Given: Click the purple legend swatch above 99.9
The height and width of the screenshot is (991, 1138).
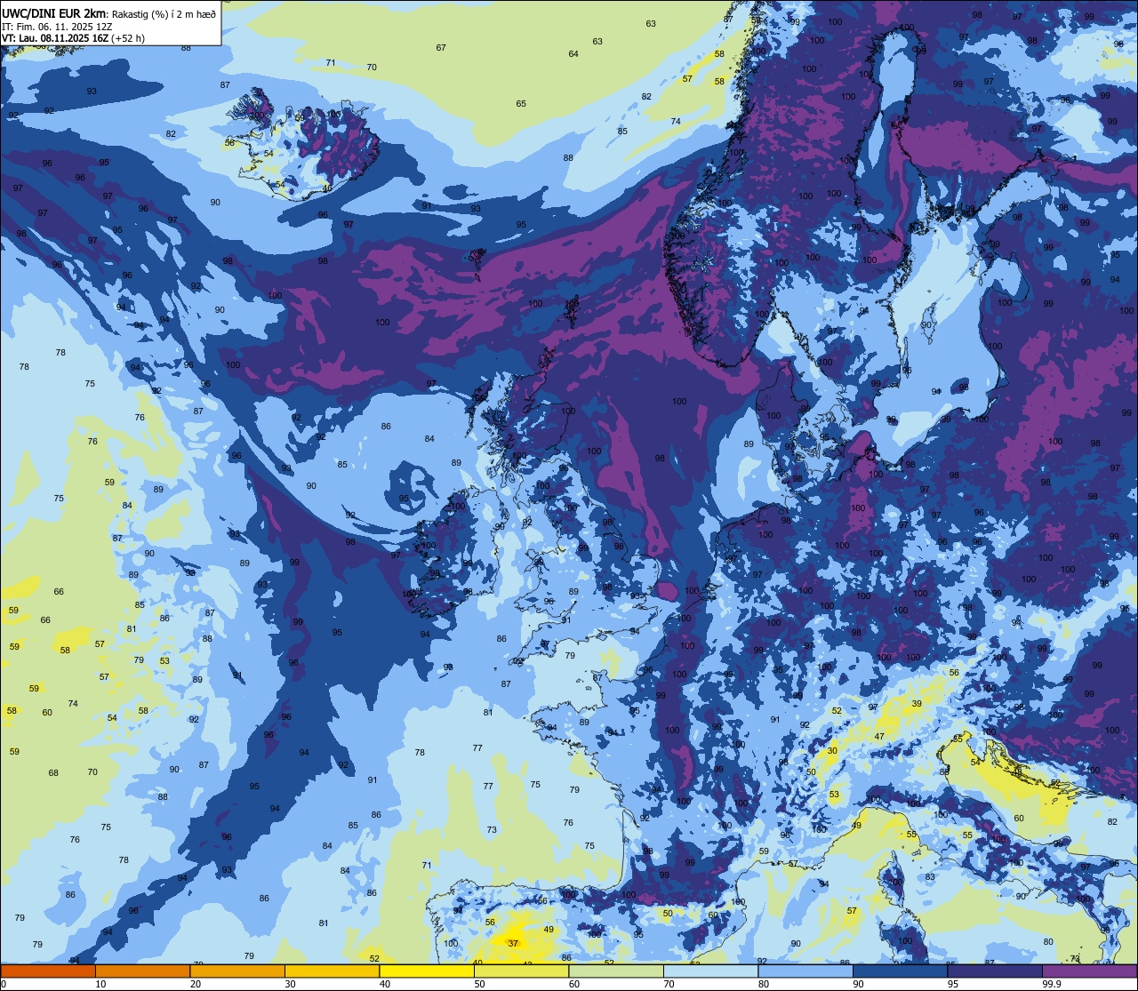Looking at the screenshot, I should (1089, 971).
